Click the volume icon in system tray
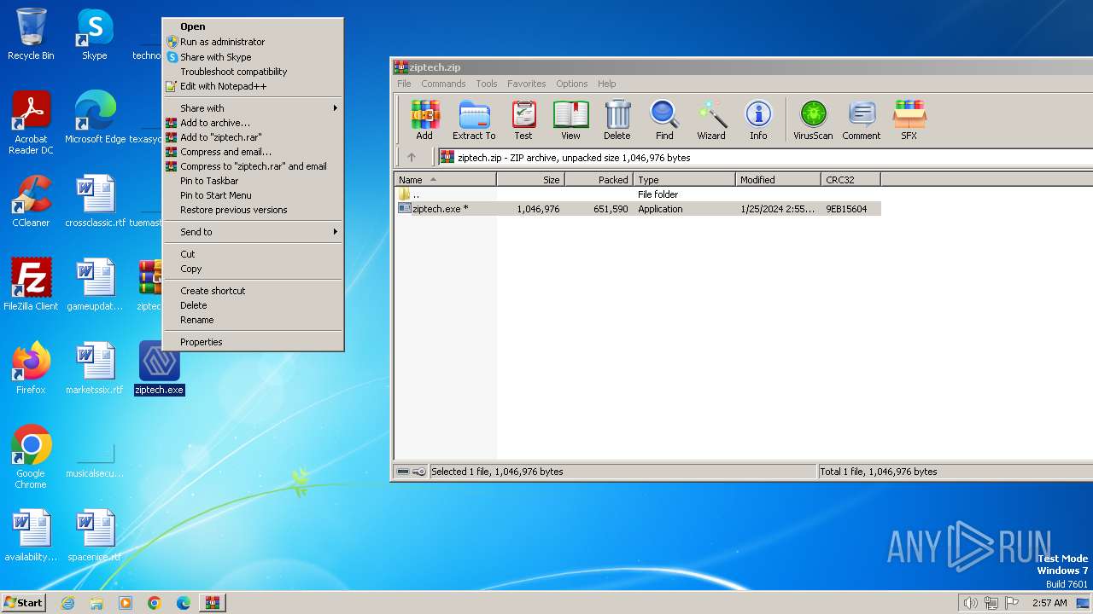The width and height of the screenshot is (1093, 614). tap(970, 603)
